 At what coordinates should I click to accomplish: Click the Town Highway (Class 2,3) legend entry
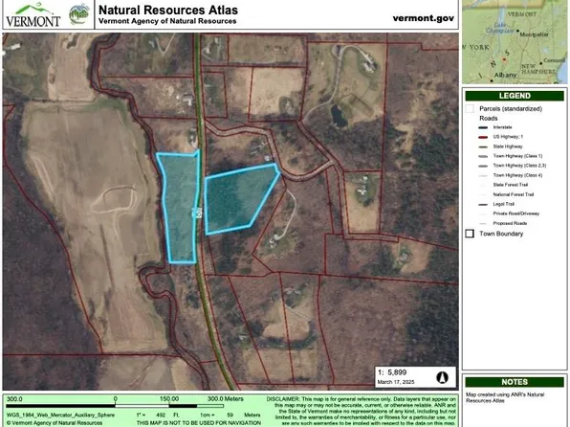(513, 166)
